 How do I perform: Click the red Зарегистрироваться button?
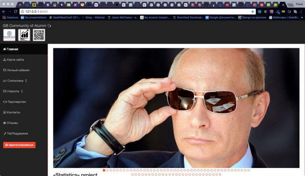point(19,145)
